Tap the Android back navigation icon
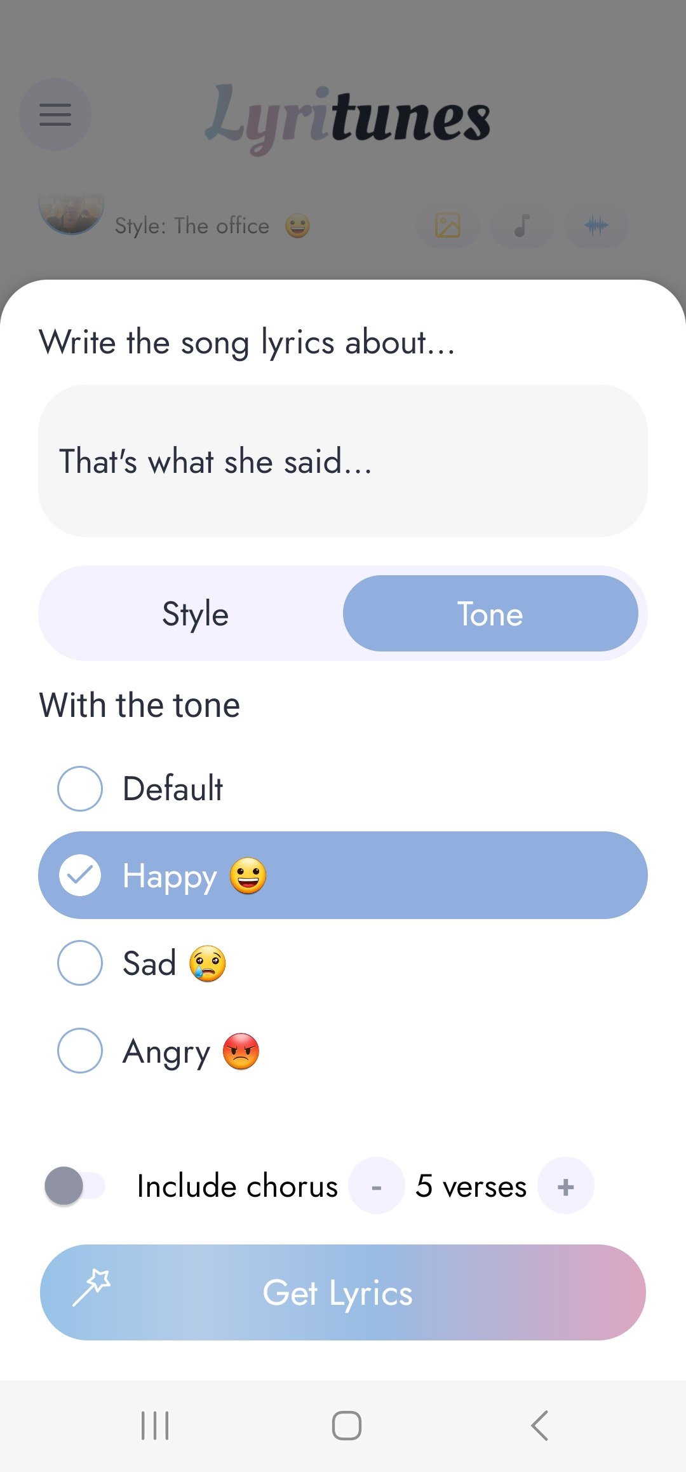686x1472 pixels. (539, 1426)
